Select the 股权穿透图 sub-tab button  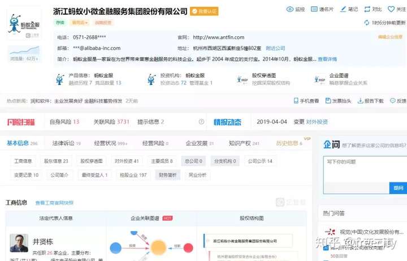click(92, 161)
